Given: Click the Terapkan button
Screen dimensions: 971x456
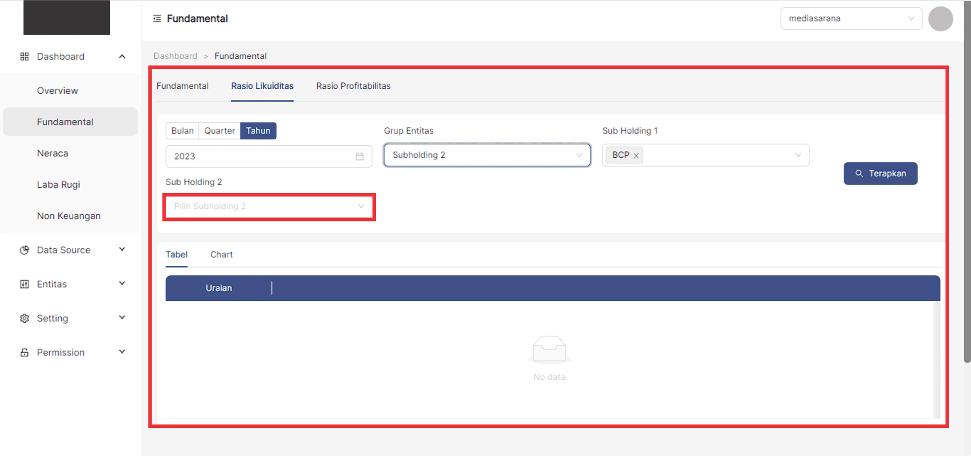Looking at the screenshot, I should 880,173.
